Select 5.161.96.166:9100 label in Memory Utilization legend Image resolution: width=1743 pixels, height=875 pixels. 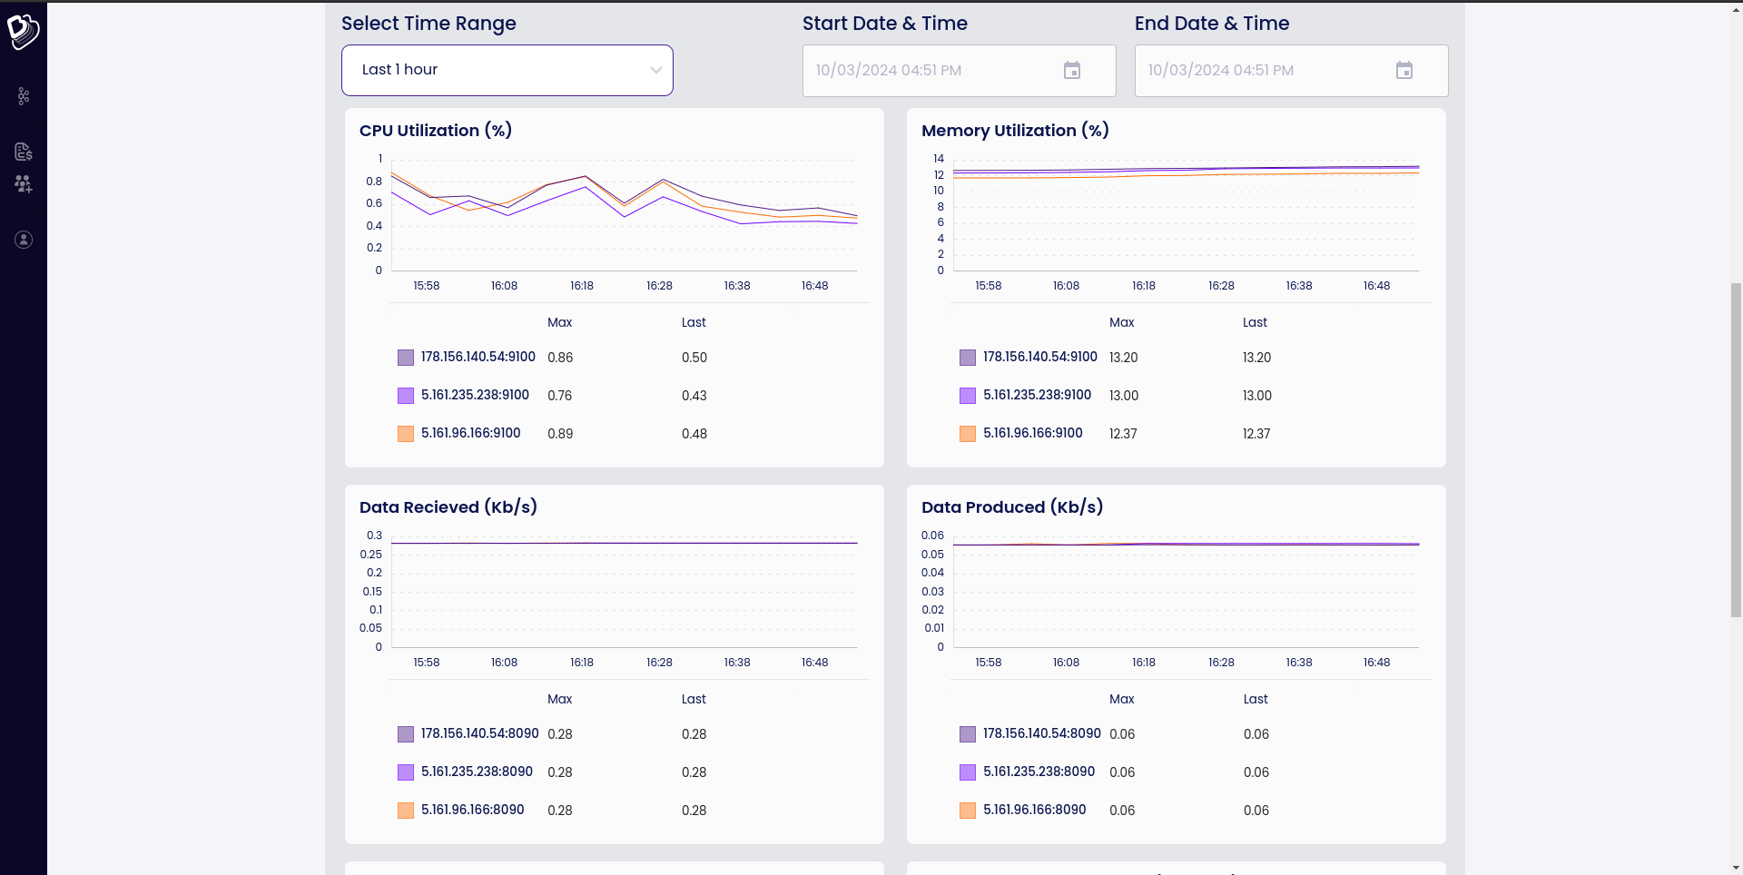tap(1033, 433)
